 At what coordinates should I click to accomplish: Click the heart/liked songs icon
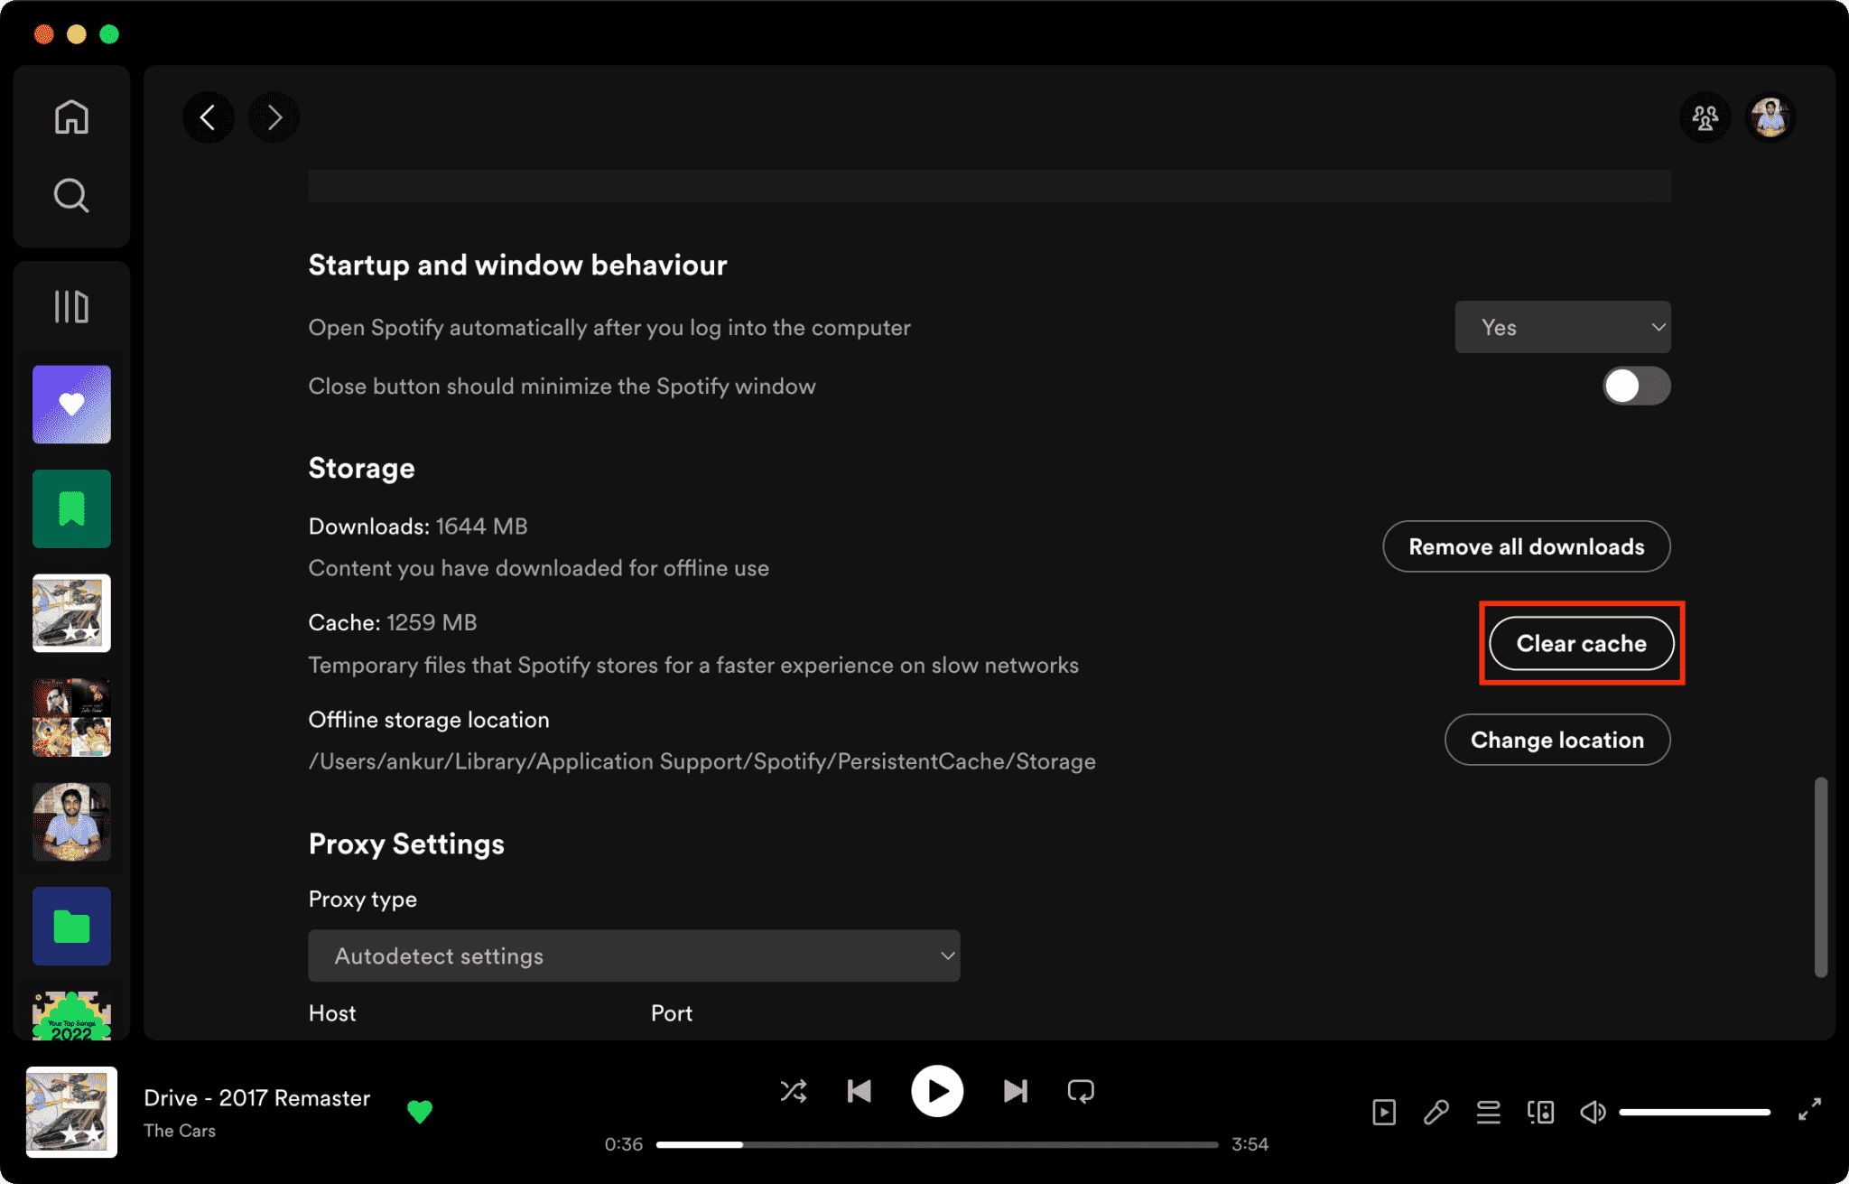[x=73, y=403]
